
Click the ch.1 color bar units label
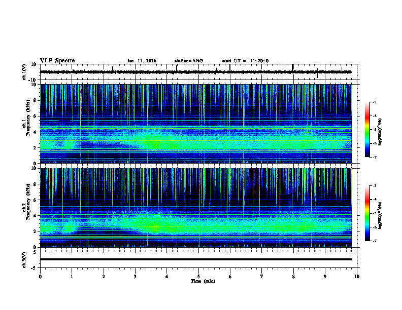point(380,132)
